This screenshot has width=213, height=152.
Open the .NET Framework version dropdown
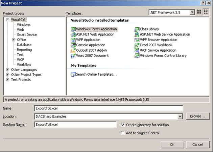[x=192, y=12]
